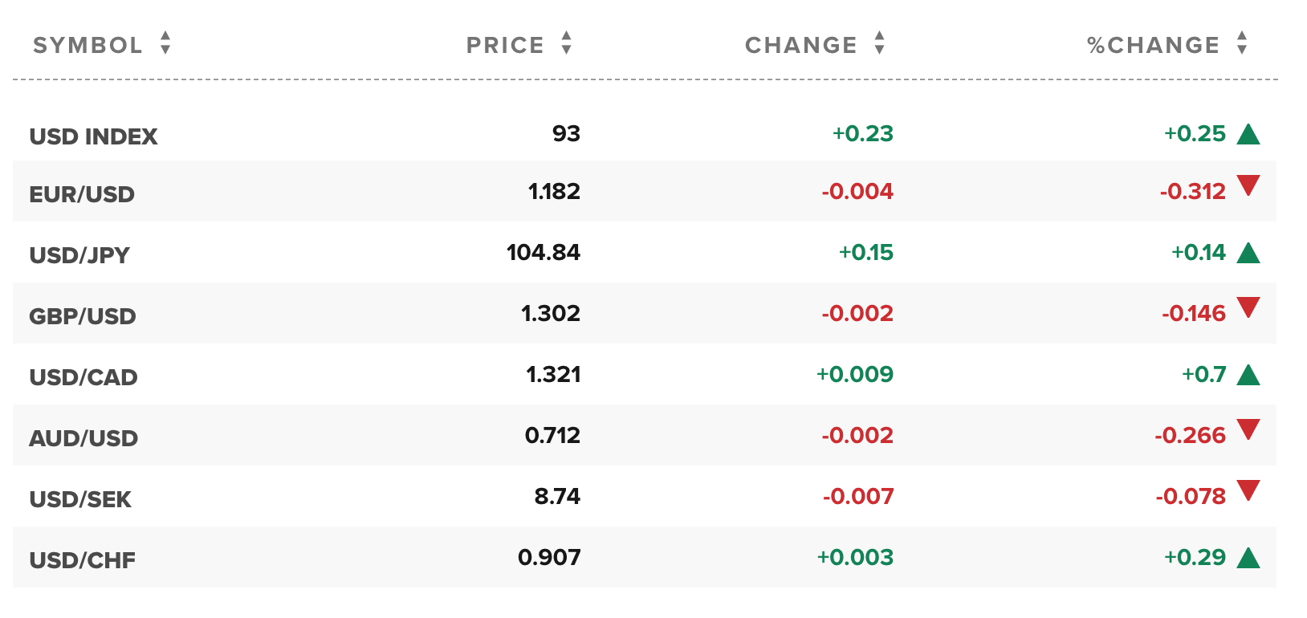Image resolution: width=1307 pixels, height=618 pixels.
Task: Sort table by the PRICE column arrows
Action: [567, 43]
